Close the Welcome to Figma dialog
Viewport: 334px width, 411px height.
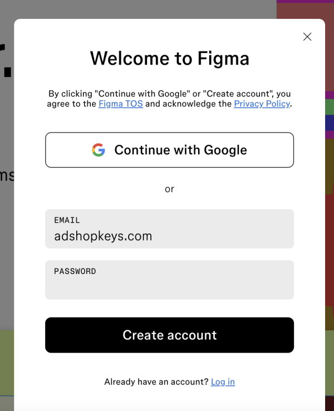307,37
